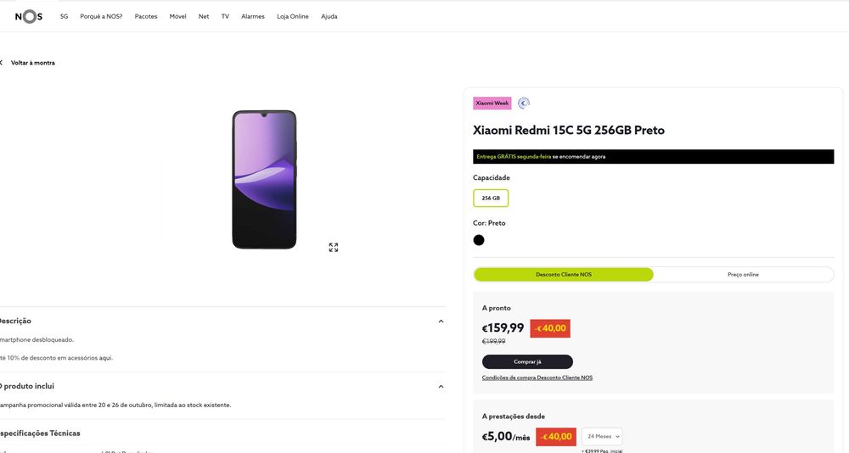Open the 24 Meses installments dropdown
The height and width of the screenshot is (453, 849).
(602, 436)
